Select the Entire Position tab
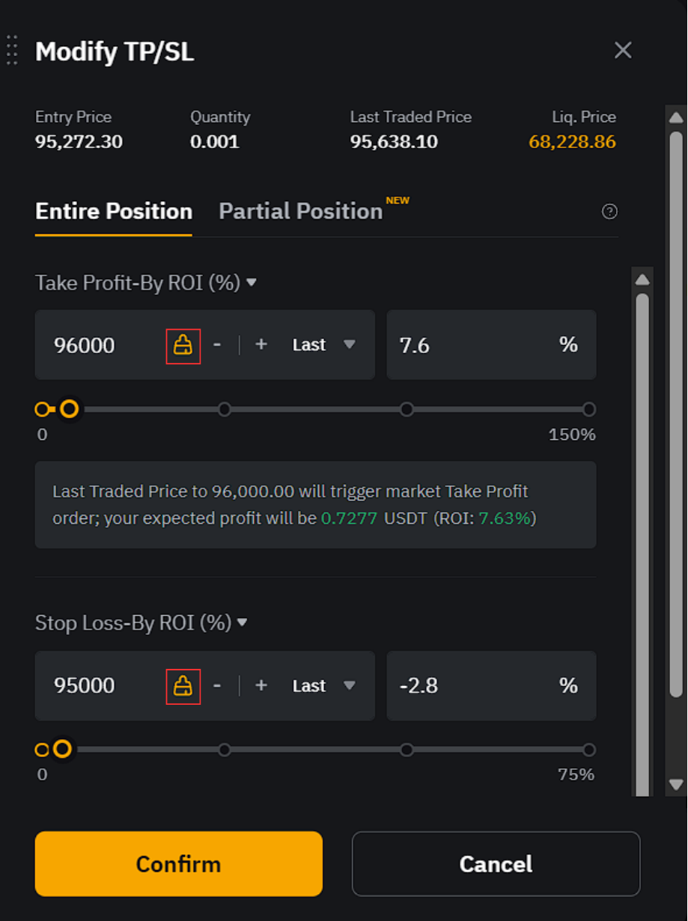 pyautogui.click(x=114, y=212)
